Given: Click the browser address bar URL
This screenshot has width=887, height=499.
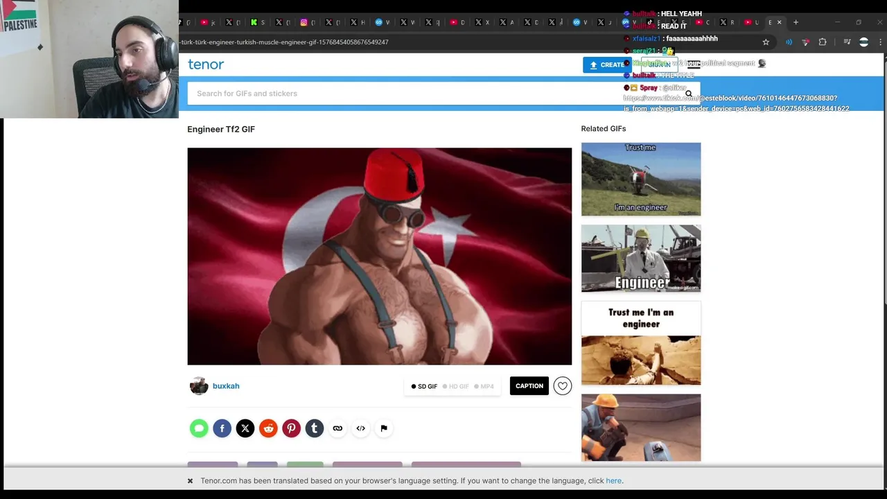Looking at the screenshot, I should tap(284, 42).
